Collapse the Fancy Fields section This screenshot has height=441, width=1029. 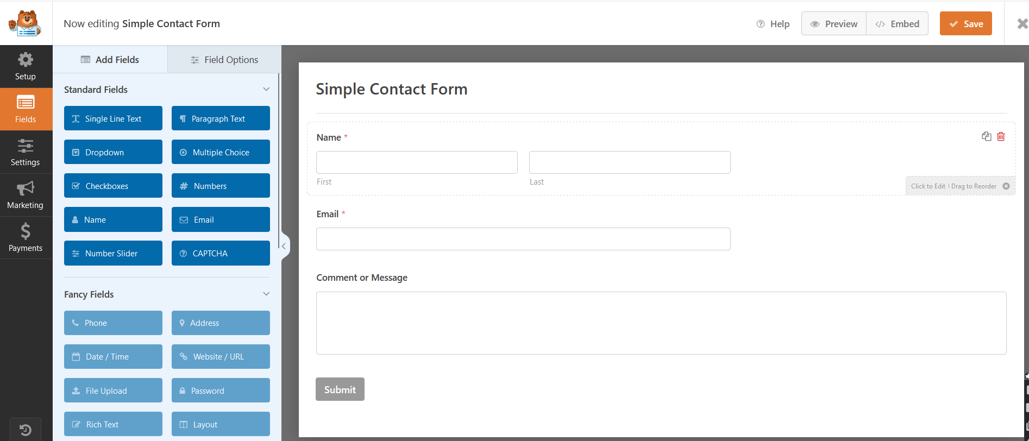click(x=266, y=293)
